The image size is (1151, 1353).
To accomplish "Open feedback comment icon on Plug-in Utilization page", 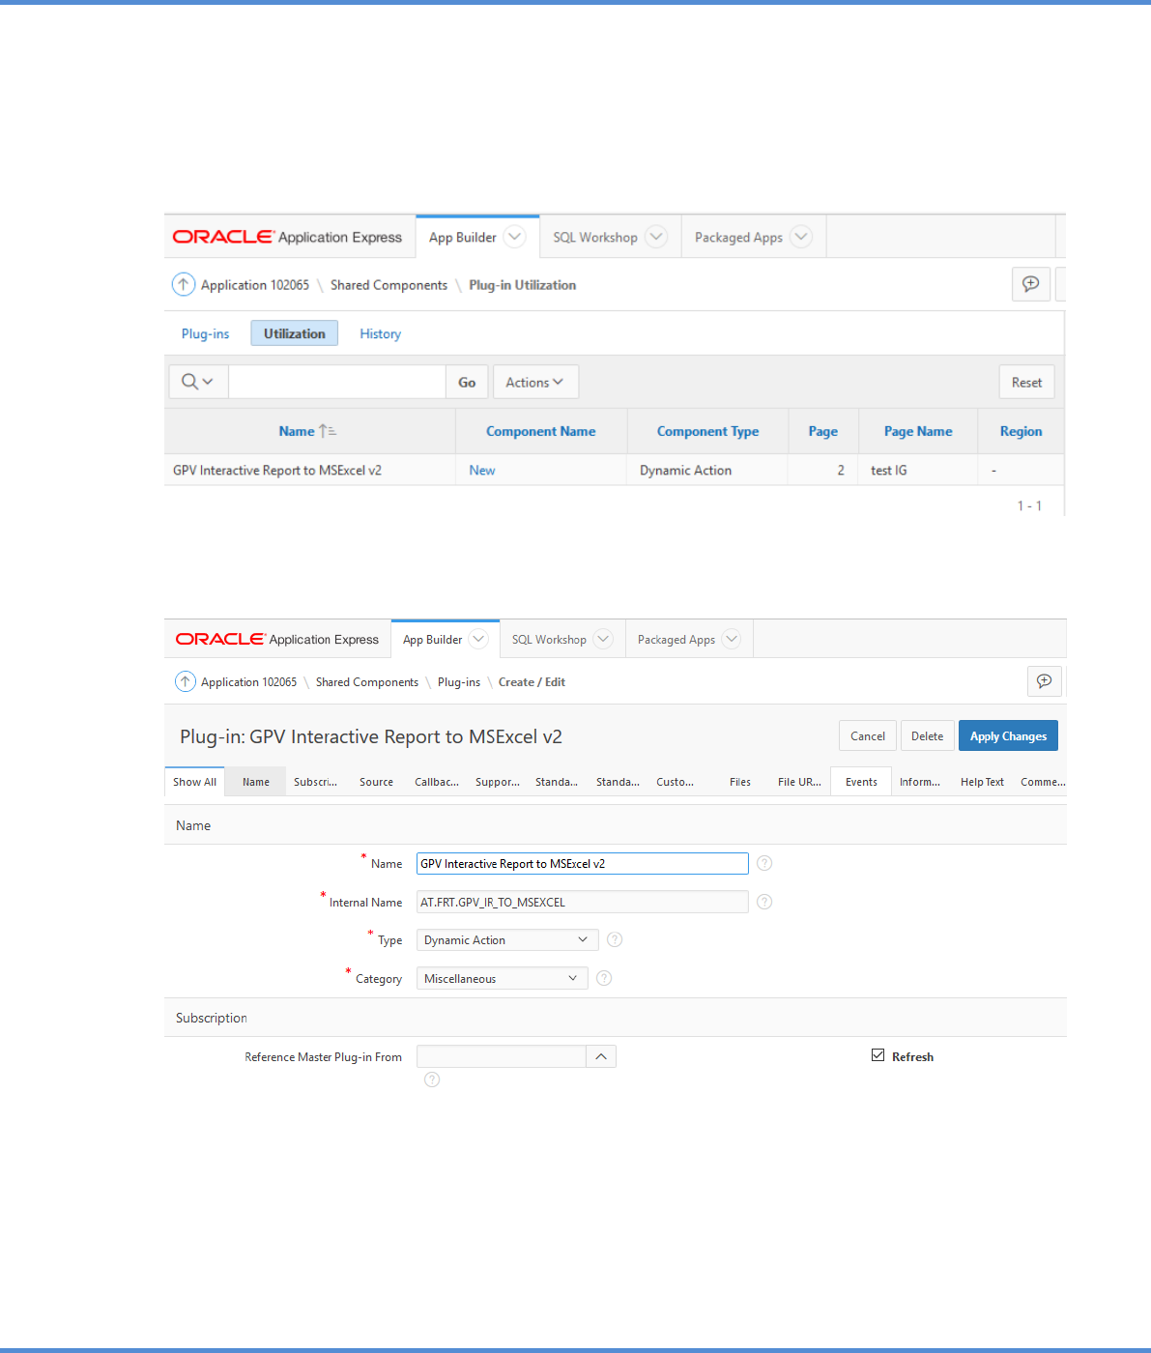I will 1031,284.
